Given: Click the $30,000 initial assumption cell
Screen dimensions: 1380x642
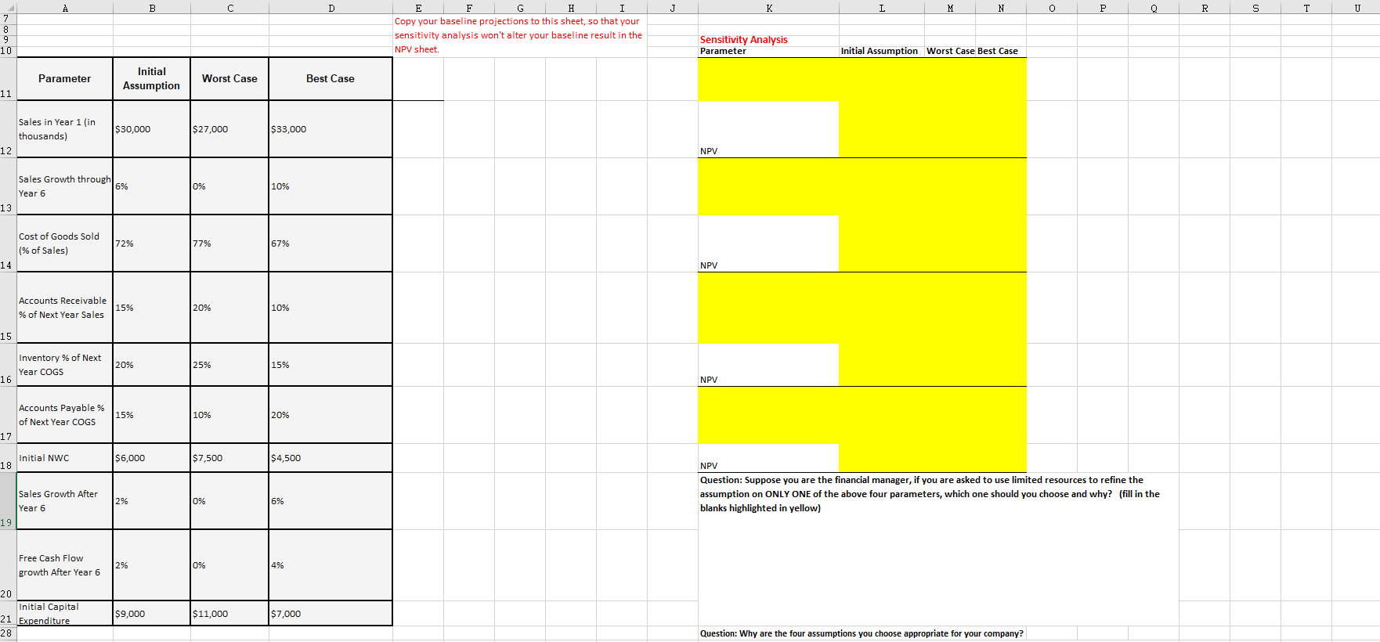Looking at the screenshot, I should point(151,129).
